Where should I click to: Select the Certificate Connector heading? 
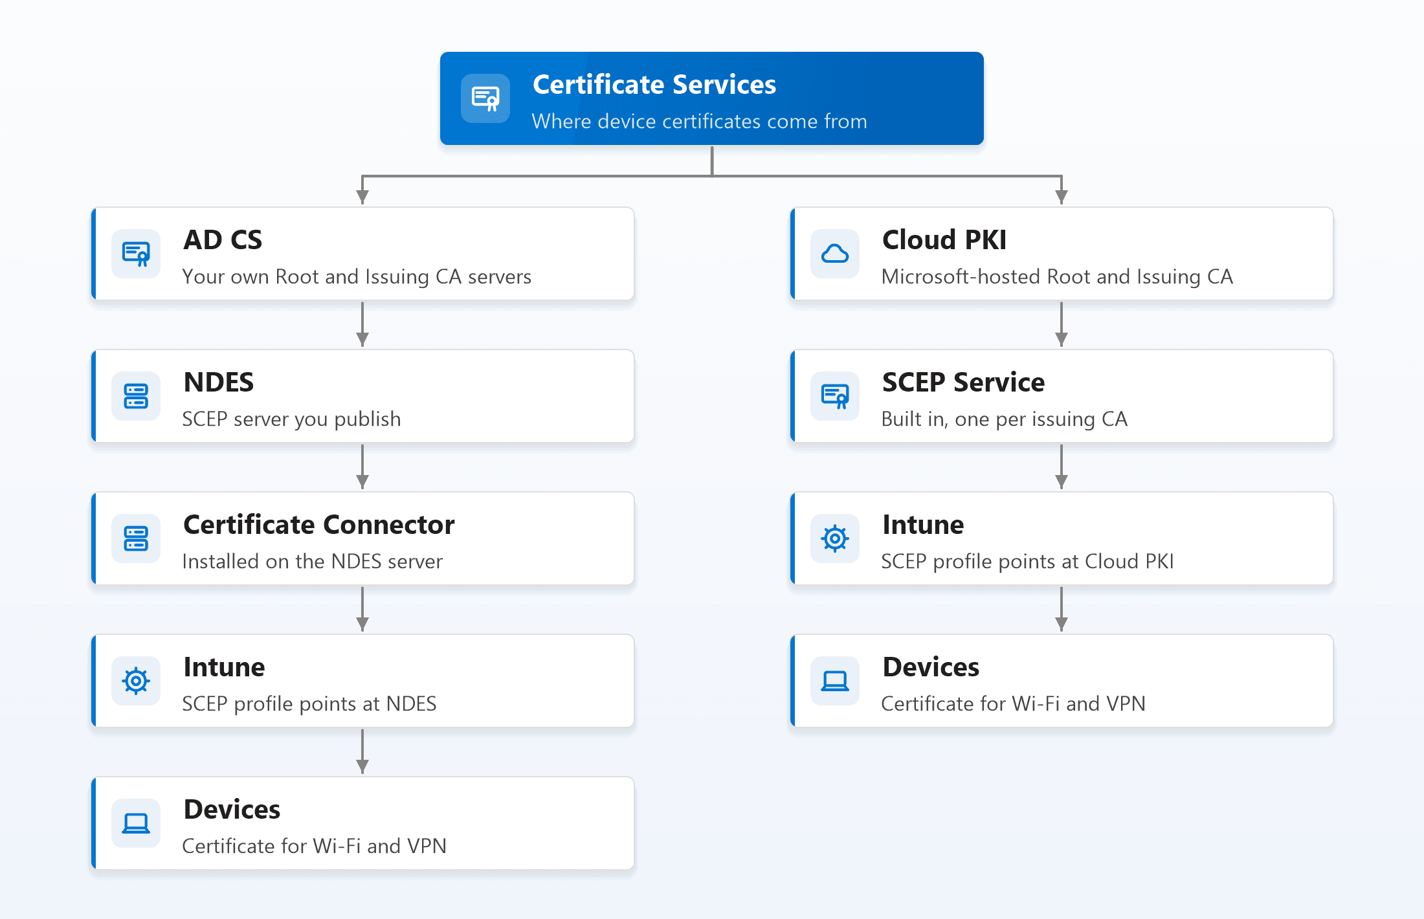[x=318, y=525]
